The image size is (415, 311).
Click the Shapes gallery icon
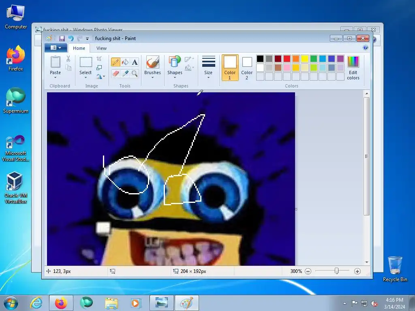[175, 62]
